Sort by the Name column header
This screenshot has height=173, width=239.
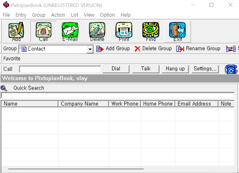(30, 104)
